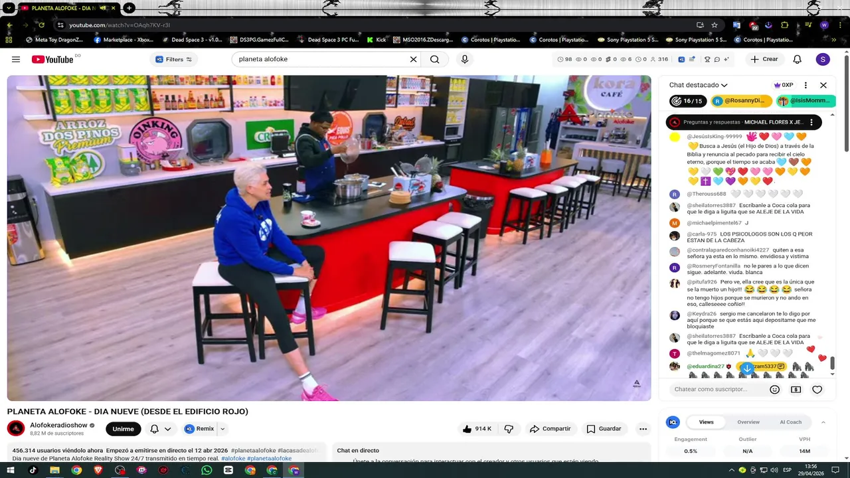Send a Super Chat with dollar icon
The height and width of the screenshot is (478, 850).
click(796, 390)
